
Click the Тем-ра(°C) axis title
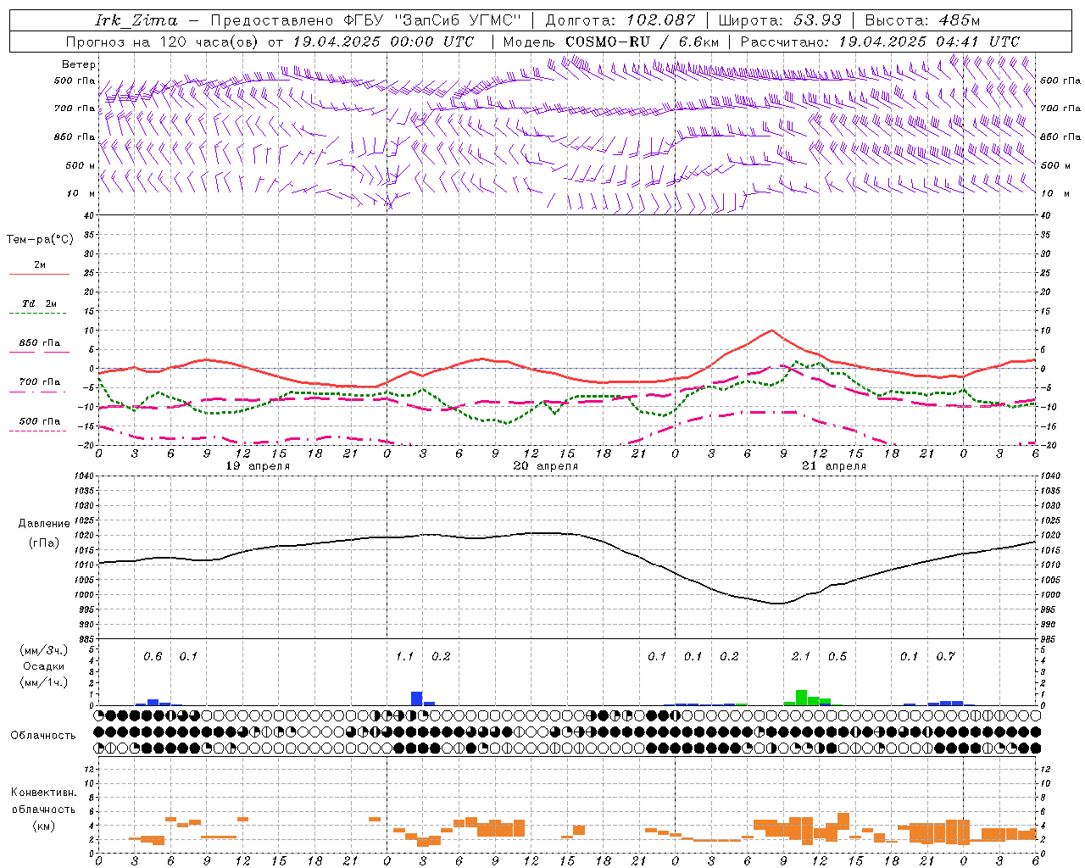coord(40,240)
